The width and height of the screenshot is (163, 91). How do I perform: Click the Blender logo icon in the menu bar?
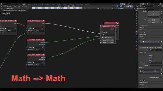click(2, 4)
